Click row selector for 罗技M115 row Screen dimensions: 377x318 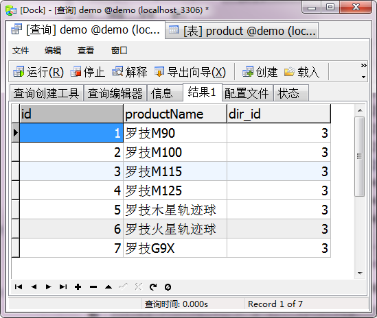pos(16,171)
